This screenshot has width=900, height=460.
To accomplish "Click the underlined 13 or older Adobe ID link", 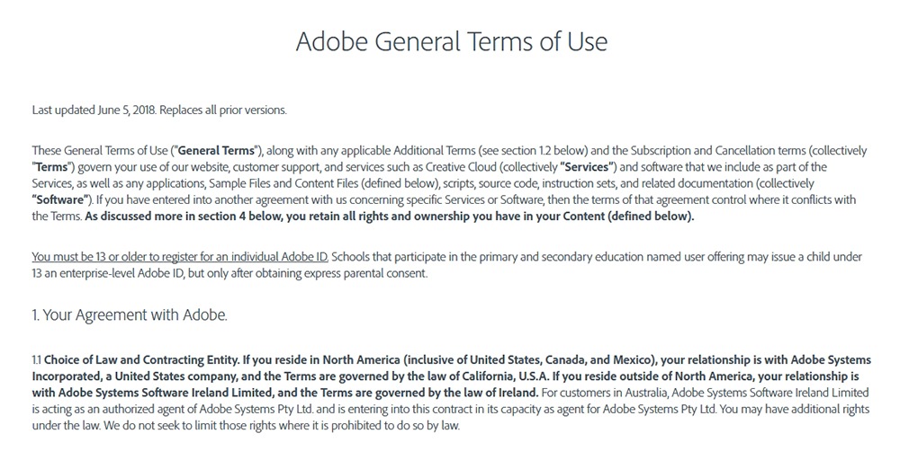I will coord(180,257).
